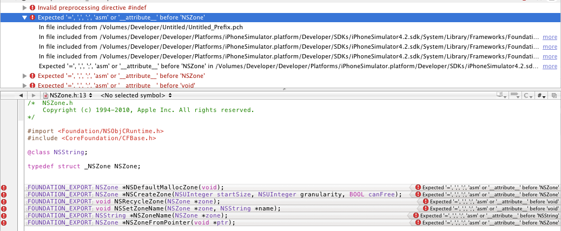
Task: Click 'more' link on second iPhoneSimulator included line
Action: click(550, 47)
